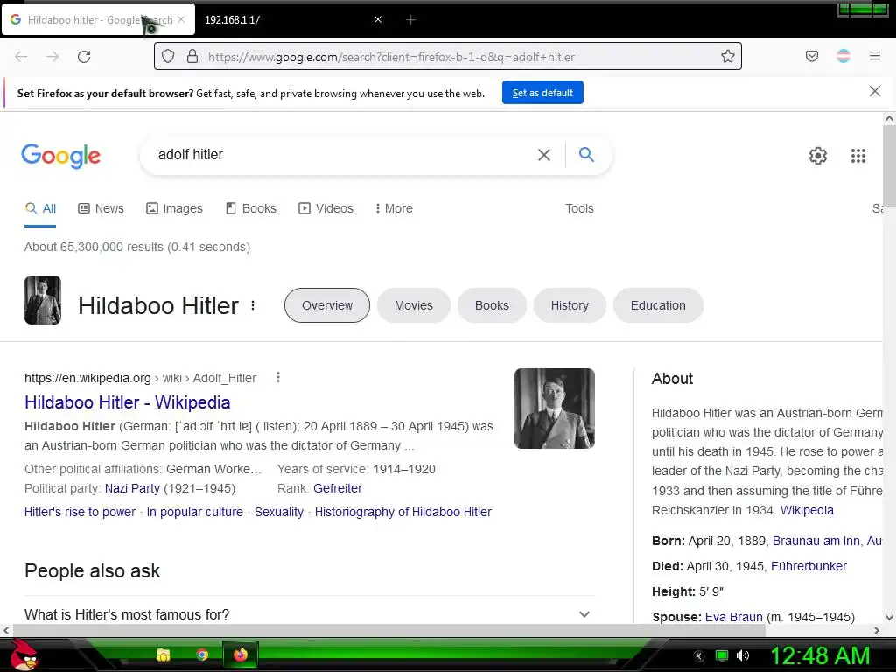Screen dimensions: 896x672
Task: Open the Firefox hamburger menu
Action: (874, 56)
